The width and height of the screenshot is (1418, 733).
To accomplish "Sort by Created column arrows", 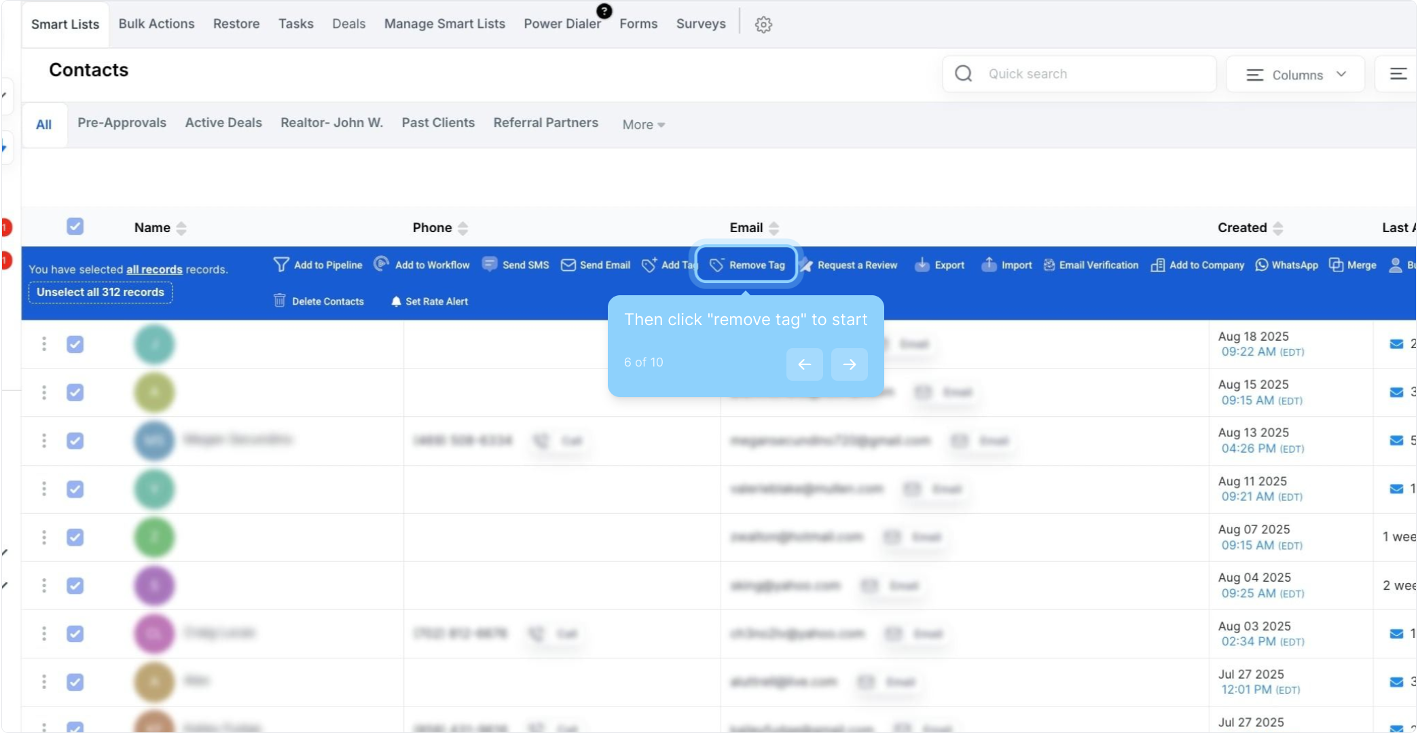I will click(x=1277, y=228).
